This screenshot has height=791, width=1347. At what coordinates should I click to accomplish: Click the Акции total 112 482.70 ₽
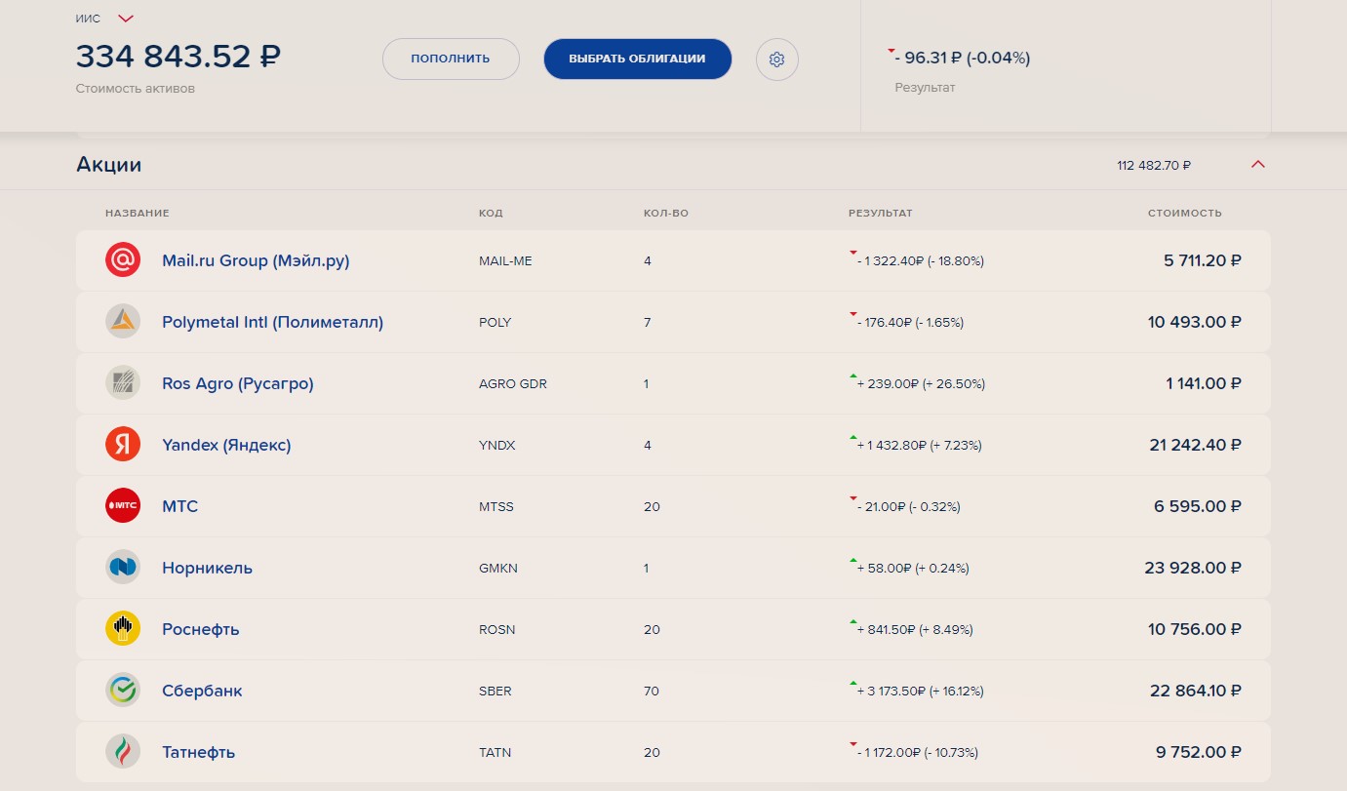pos(1154,166)
